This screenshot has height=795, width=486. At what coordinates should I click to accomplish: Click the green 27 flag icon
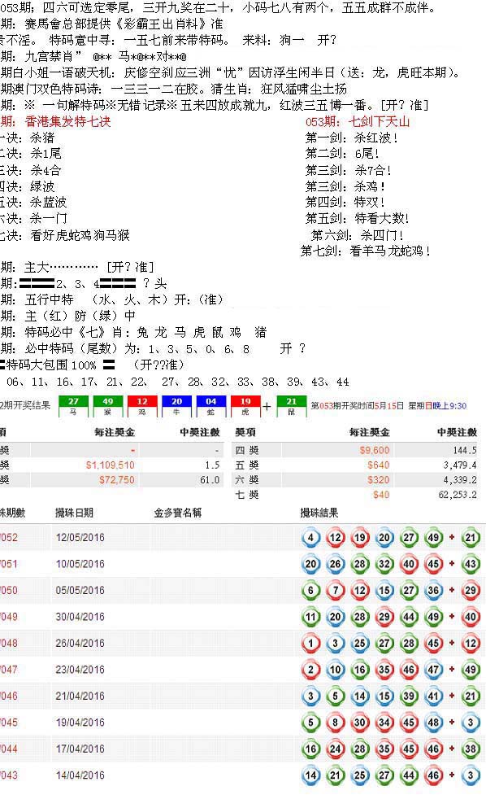(x=73, y=406)
